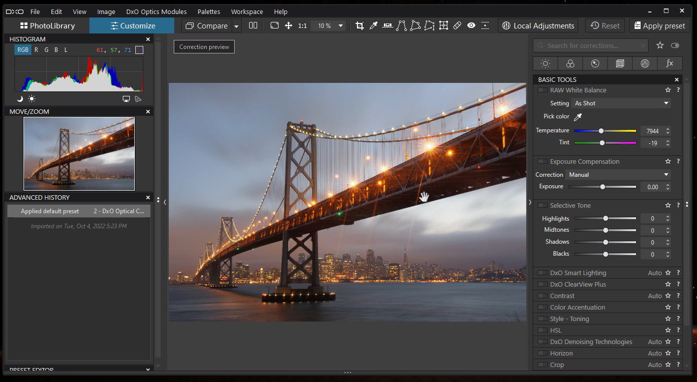The width and height of the screenshot is (697, 382).
Task: Collapse left panel using side arrow
Action: click(165, 202)
